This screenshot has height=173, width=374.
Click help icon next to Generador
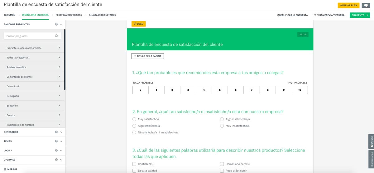pyautogui.click(x=56, y=132)
